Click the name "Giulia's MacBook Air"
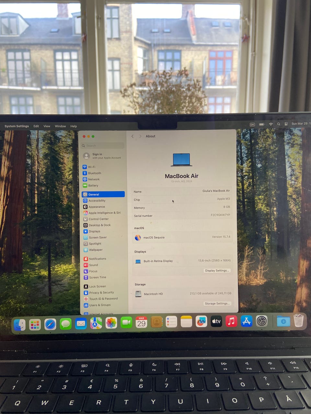 click(216, 191)
